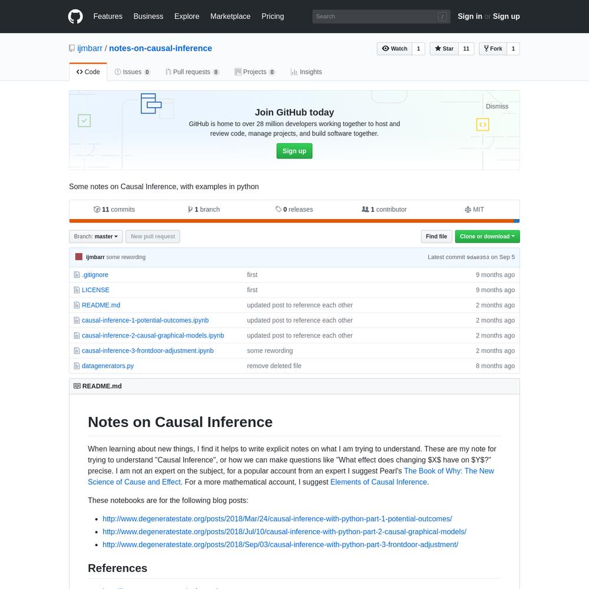View the 0 releases page

point(294,210)
